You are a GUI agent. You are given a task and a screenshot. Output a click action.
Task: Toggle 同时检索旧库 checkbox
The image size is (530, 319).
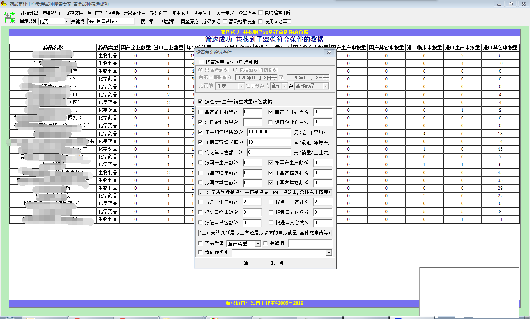[261, 13]
